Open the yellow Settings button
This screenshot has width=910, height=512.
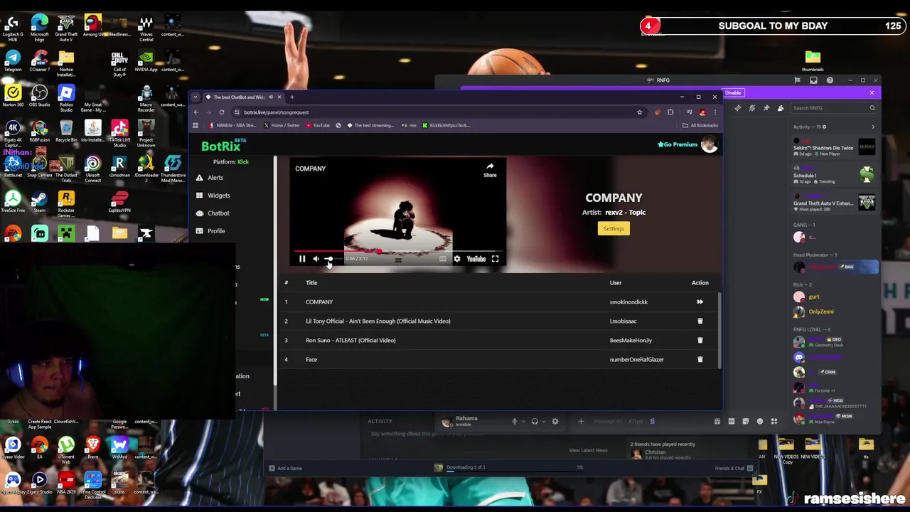pos(614,228)
